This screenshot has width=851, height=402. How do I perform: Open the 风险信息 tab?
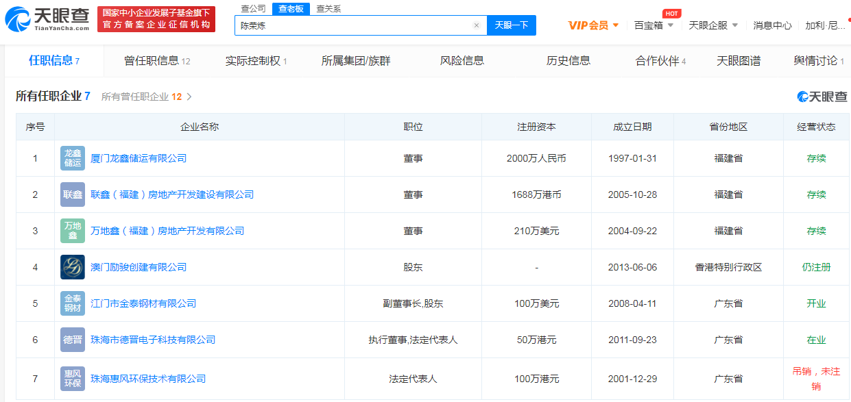tap(462, 61)
